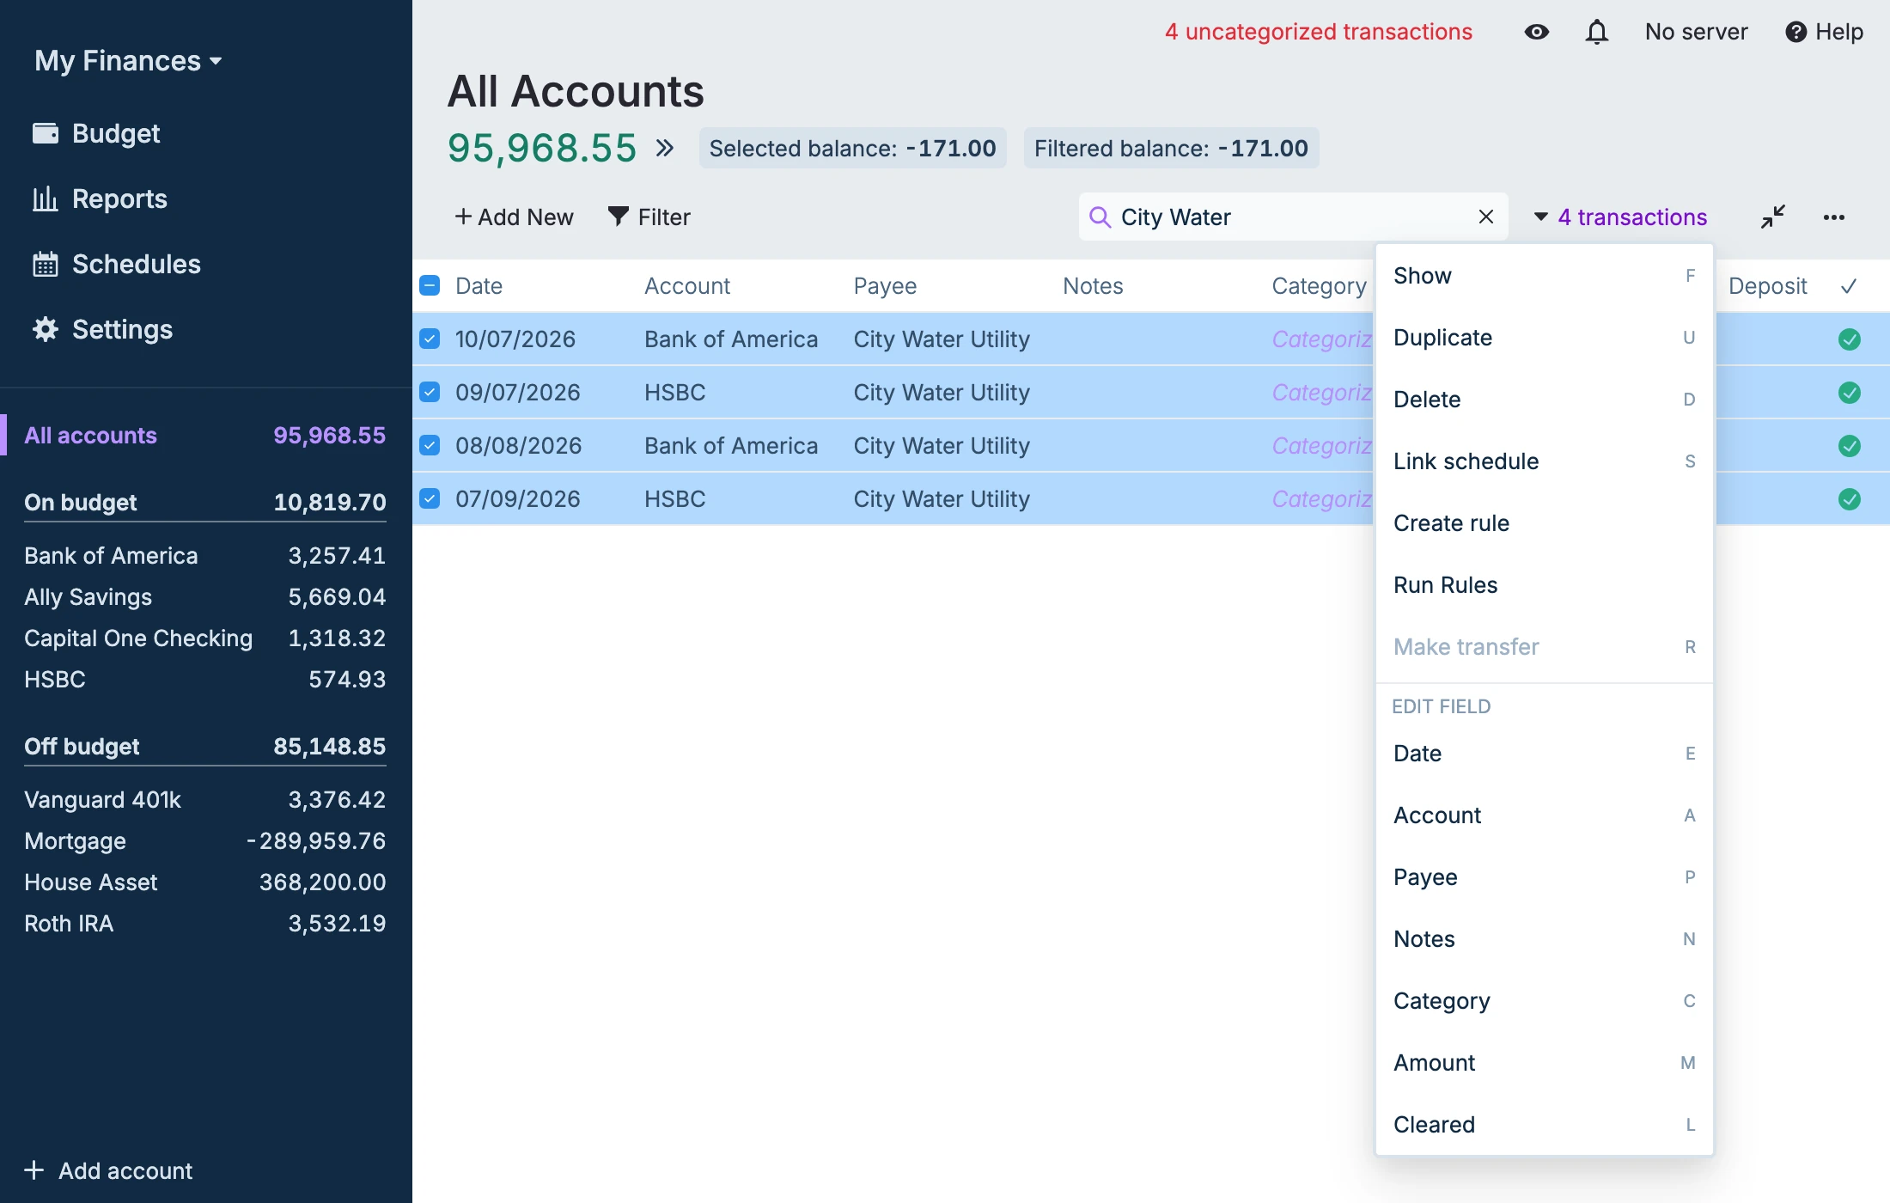Collapse the 4 transactions dropdown
The height and width of the screenshot is (1203, 1890).
pos(1620,217)
